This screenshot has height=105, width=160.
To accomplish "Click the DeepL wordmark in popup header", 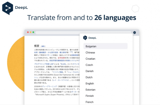I will (92, 38).
